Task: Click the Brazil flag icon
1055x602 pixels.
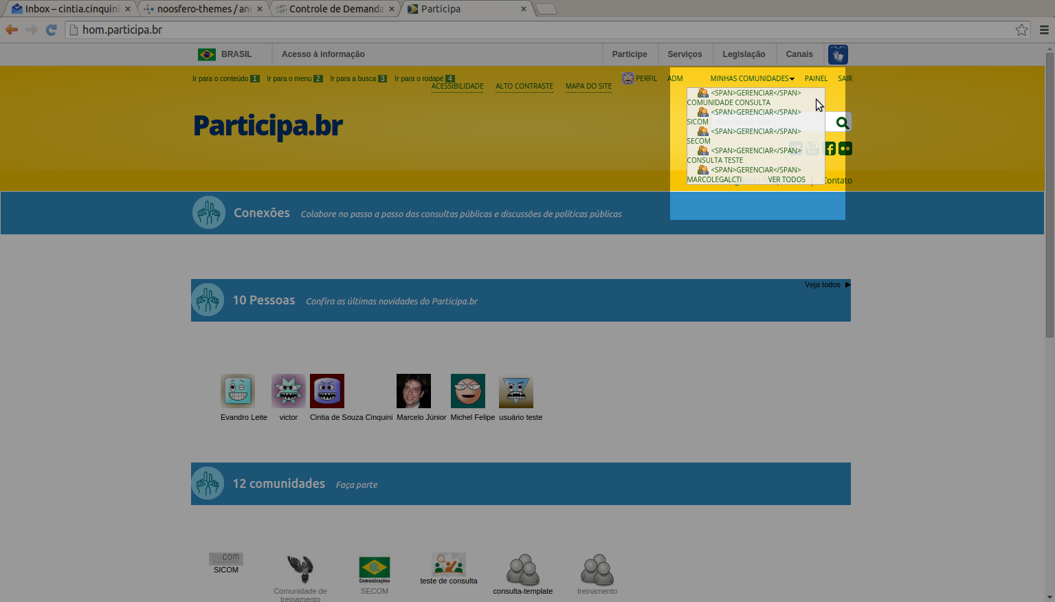Action: (206, 54)
